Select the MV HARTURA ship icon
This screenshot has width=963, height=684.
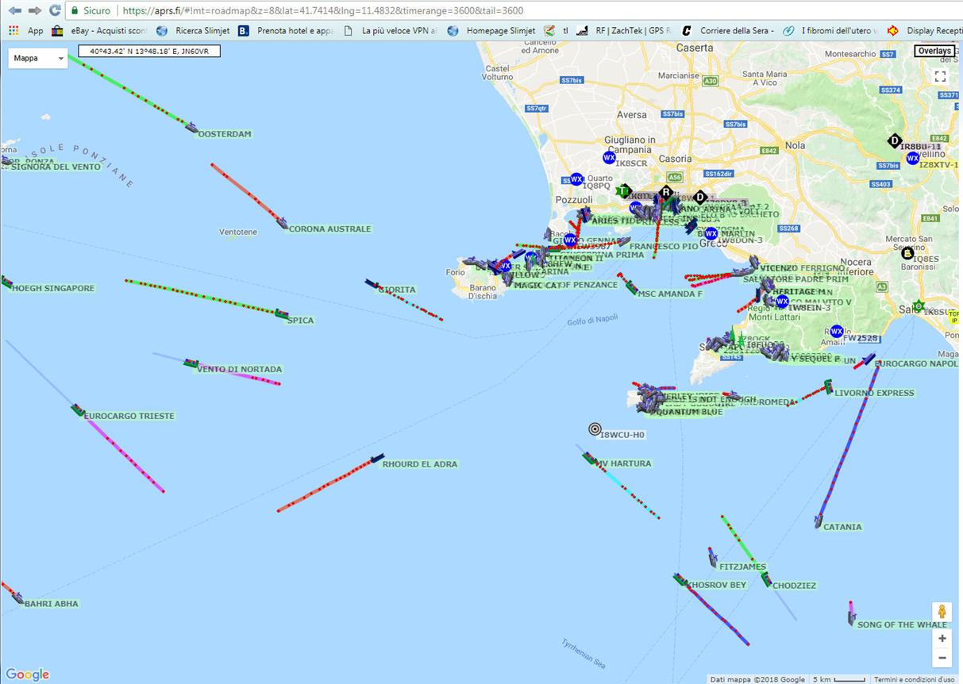tap(590, 458)
